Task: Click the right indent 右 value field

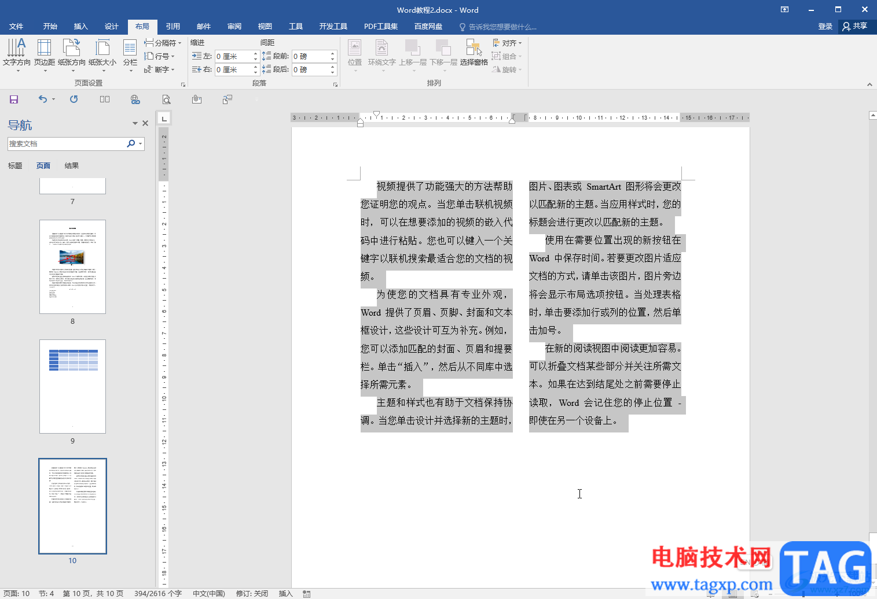Action: pyautogui.click(x=233, y=69)
